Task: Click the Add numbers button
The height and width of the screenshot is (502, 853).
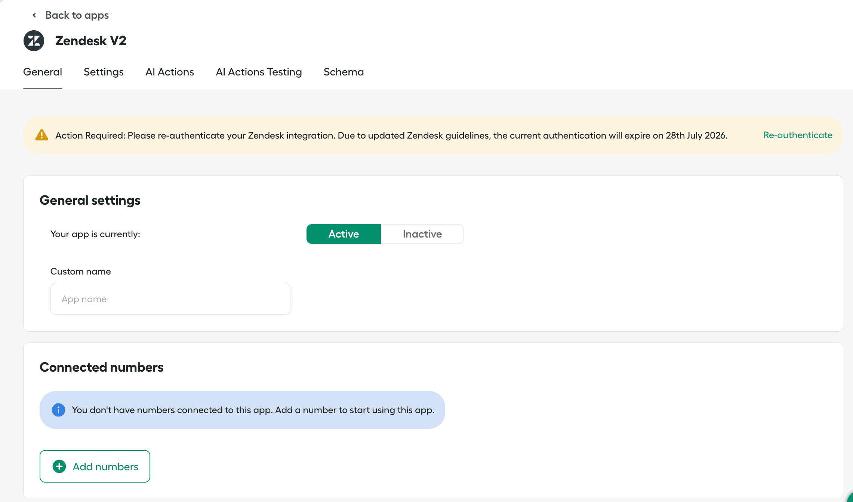Action: 95,466
